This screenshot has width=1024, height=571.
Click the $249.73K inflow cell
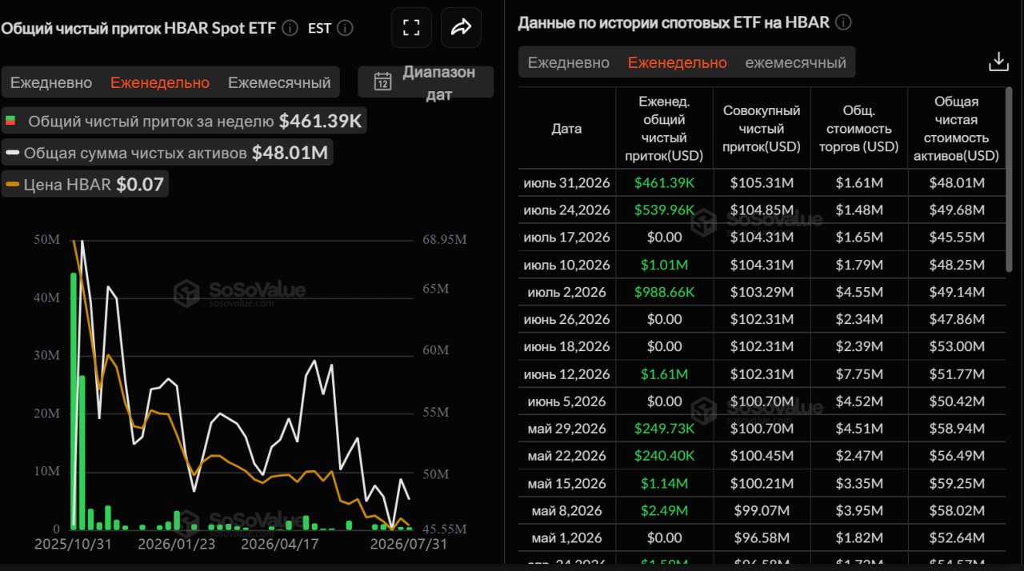pyautogui.click(x=664, y=429)
